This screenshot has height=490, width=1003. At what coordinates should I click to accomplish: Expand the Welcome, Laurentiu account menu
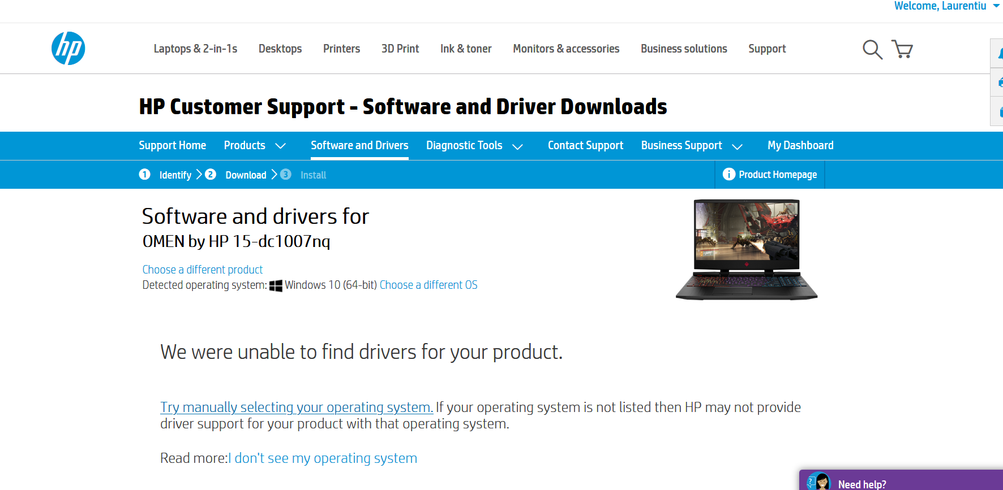coord(996,6)
